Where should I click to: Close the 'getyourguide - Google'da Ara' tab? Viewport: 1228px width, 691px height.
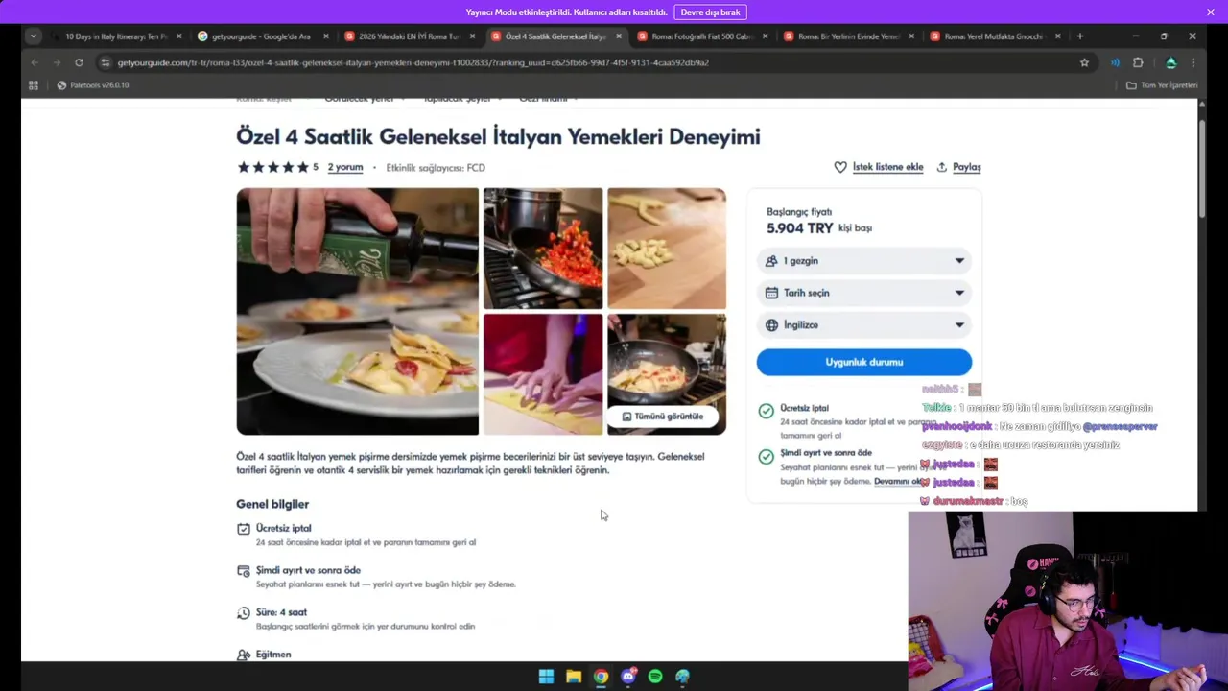(325, 36)
